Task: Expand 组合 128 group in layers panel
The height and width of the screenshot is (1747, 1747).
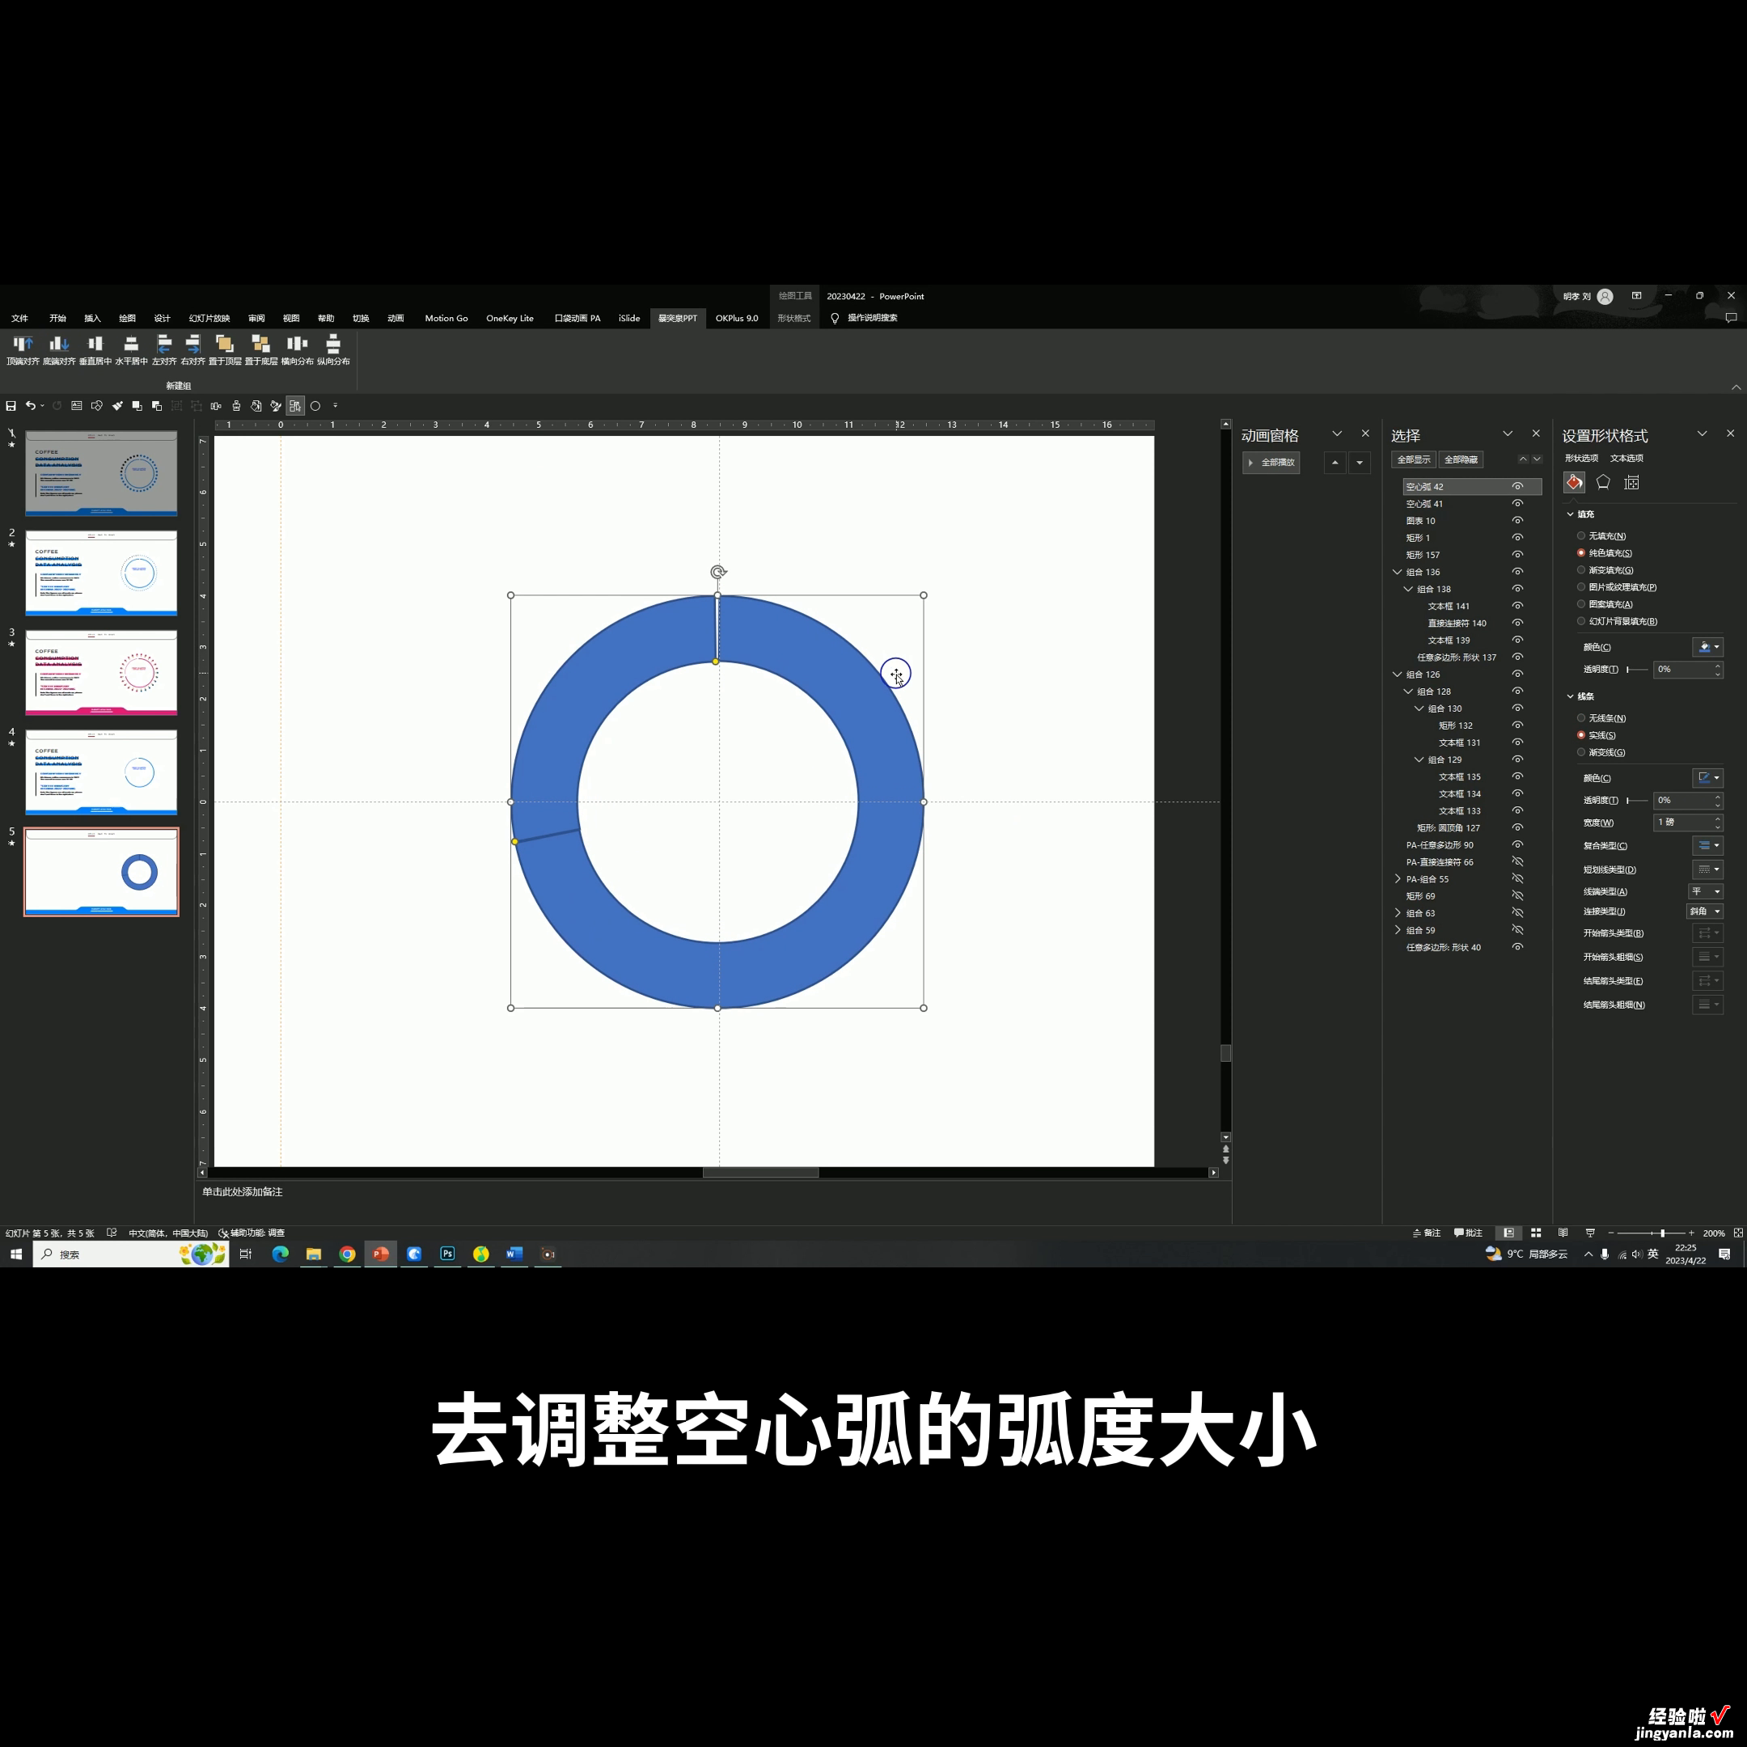Action: (x=1405, y=690)
